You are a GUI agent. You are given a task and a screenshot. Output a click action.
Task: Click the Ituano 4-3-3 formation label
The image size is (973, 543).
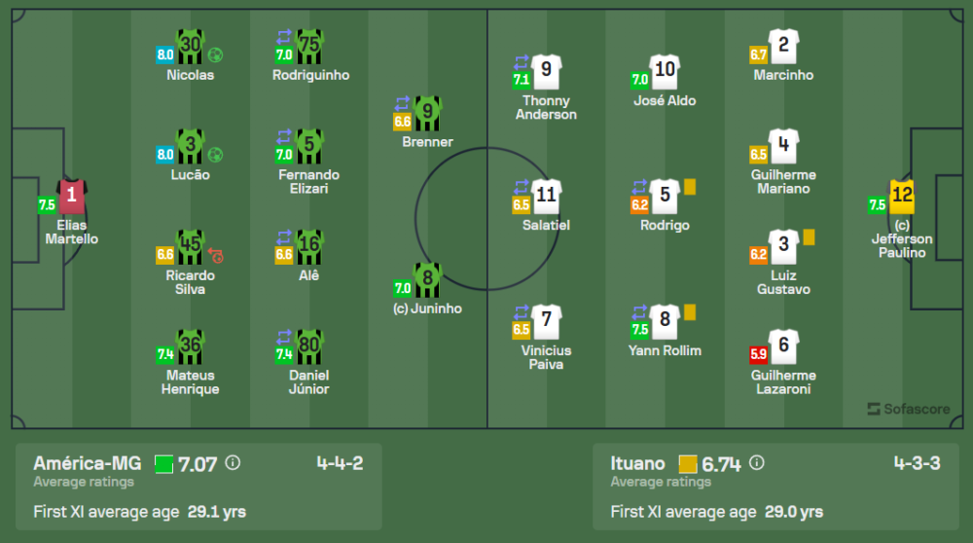tap(917, 463)
